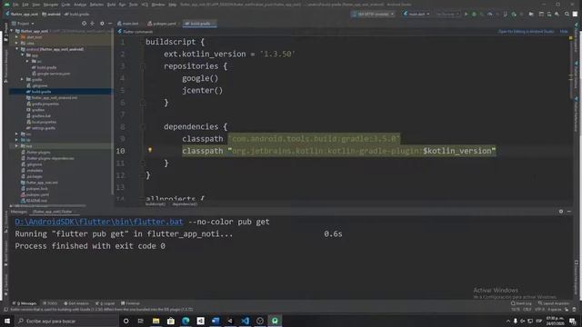The image size is (582, 327).
Task: Open the Edit menu
Action: pos(25,5)
